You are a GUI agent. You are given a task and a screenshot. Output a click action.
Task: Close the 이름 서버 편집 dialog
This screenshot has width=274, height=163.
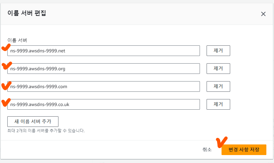(263, 14)
